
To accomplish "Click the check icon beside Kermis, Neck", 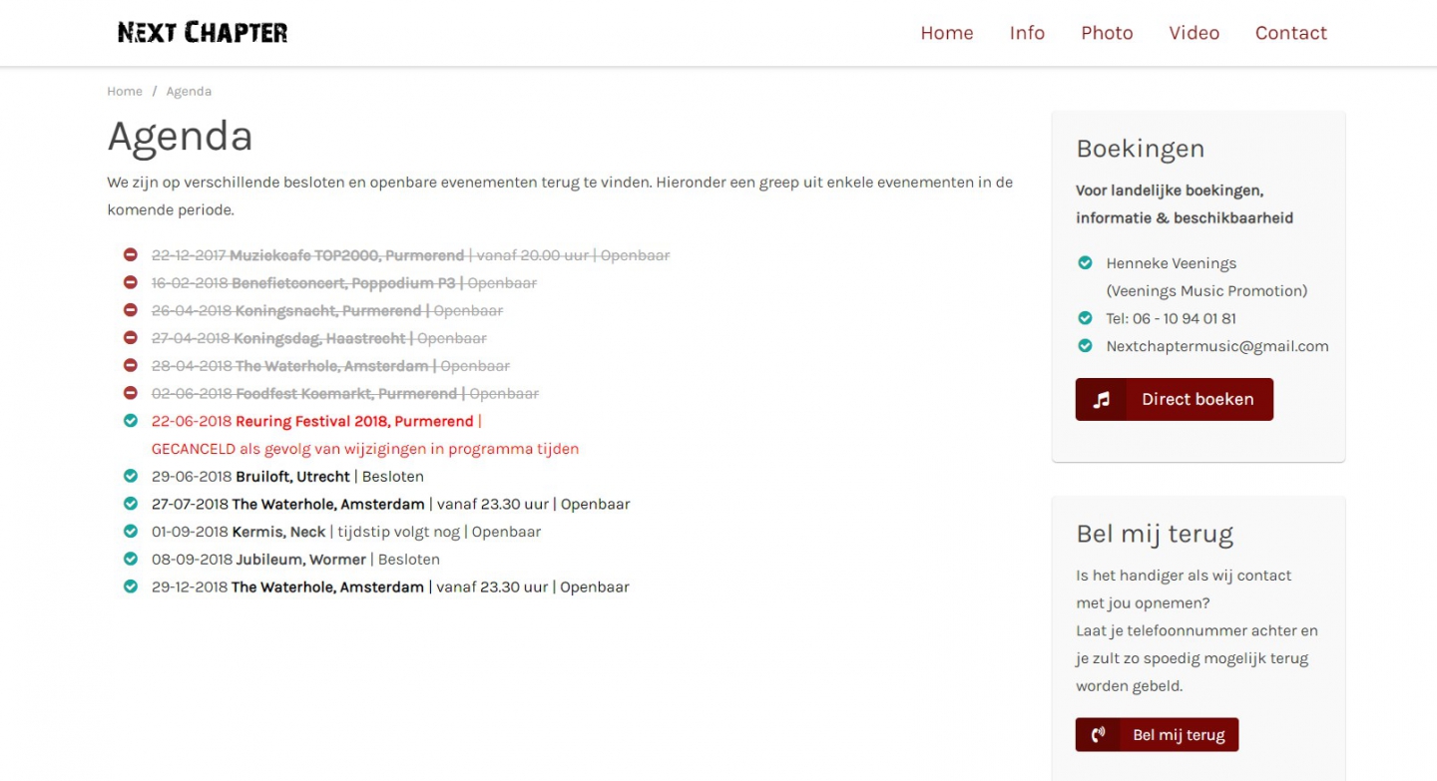I will tap(130, 532).
